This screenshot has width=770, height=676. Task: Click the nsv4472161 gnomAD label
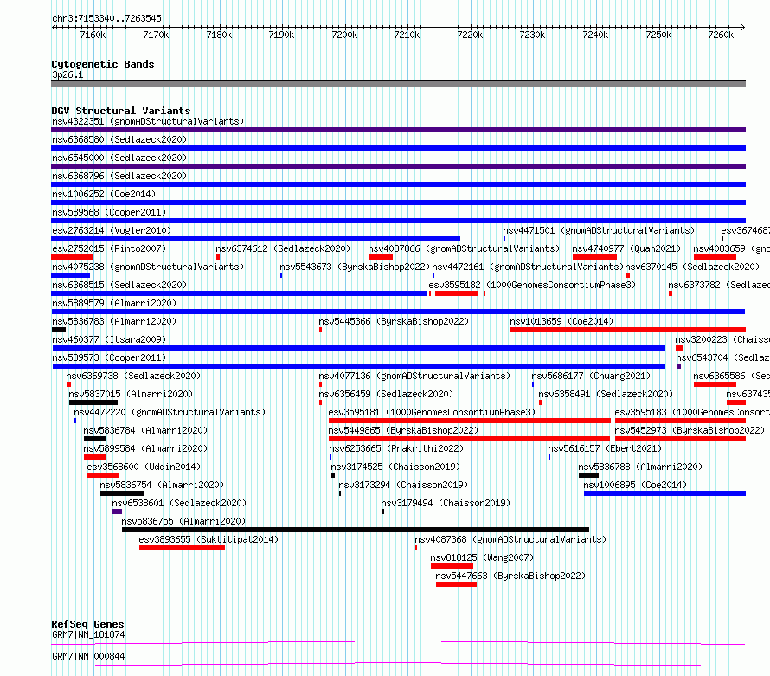(528, 267)
